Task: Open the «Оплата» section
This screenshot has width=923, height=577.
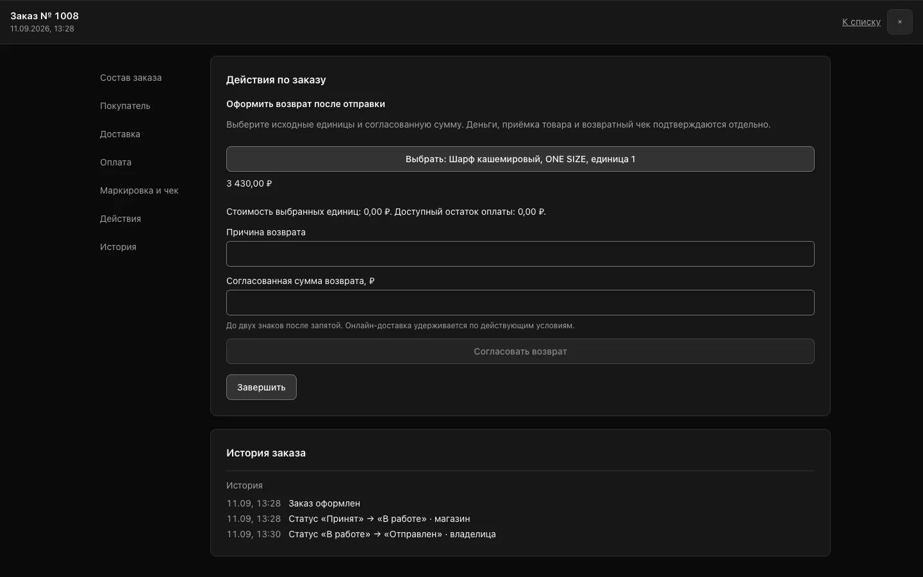Action: (115, 162)
